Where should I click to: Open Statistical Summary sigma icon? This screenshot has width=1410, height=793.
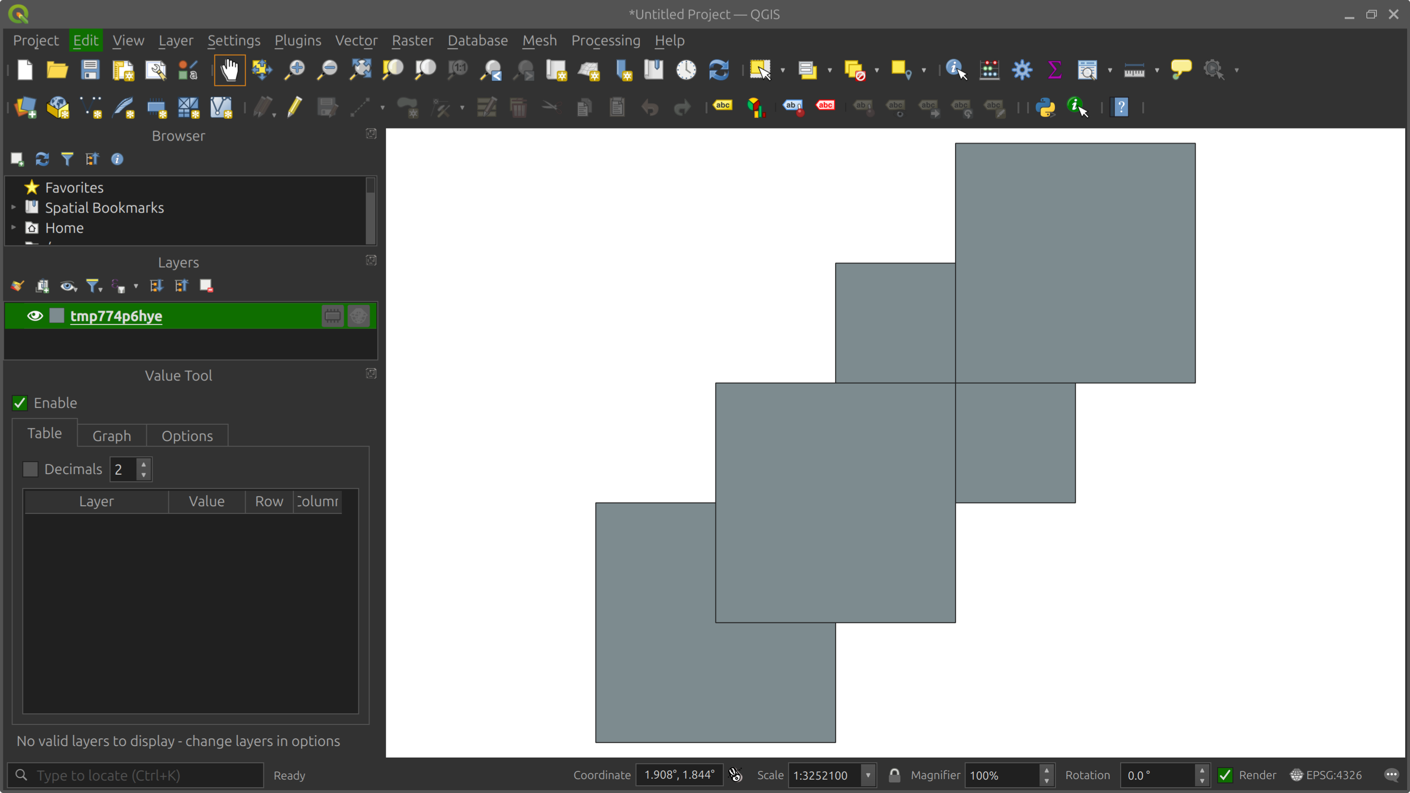tap(1054, 70)
